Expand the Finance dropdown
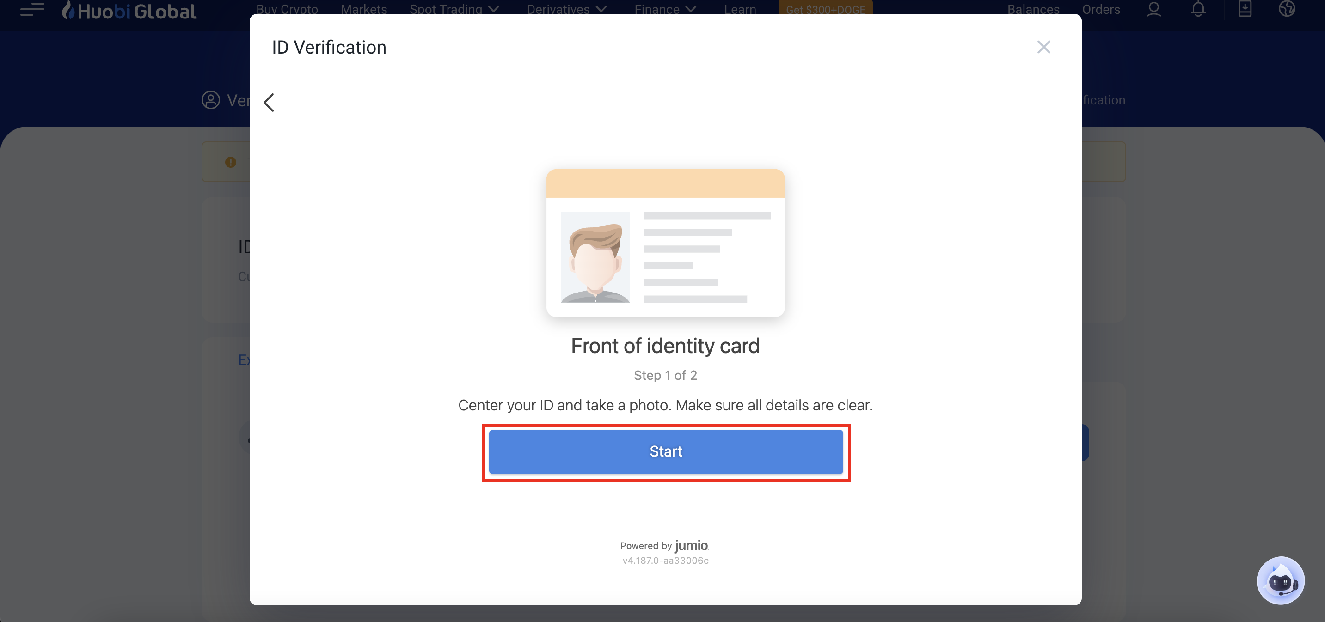1325x622 pixels. 664,9
